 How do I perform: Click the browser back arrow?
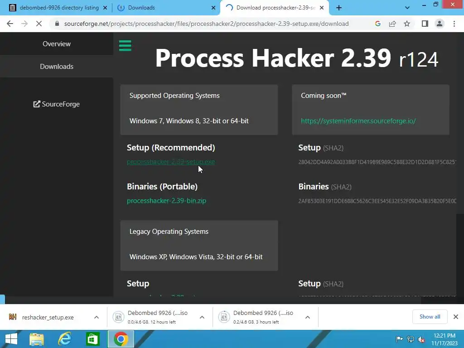(x=10, y=24)
